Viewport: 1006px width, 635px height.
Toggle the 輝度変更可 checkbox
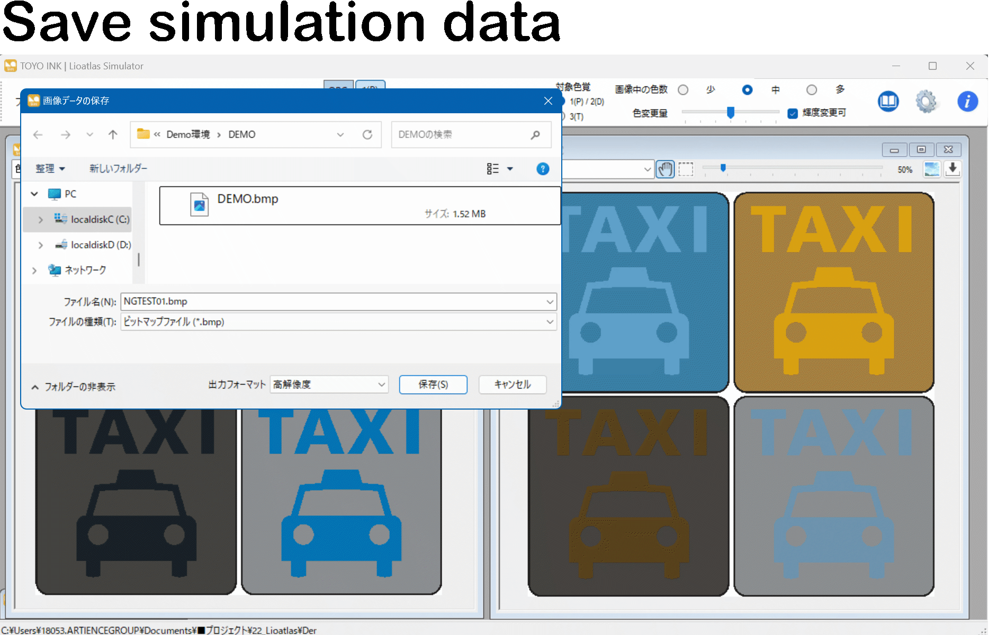793,113
